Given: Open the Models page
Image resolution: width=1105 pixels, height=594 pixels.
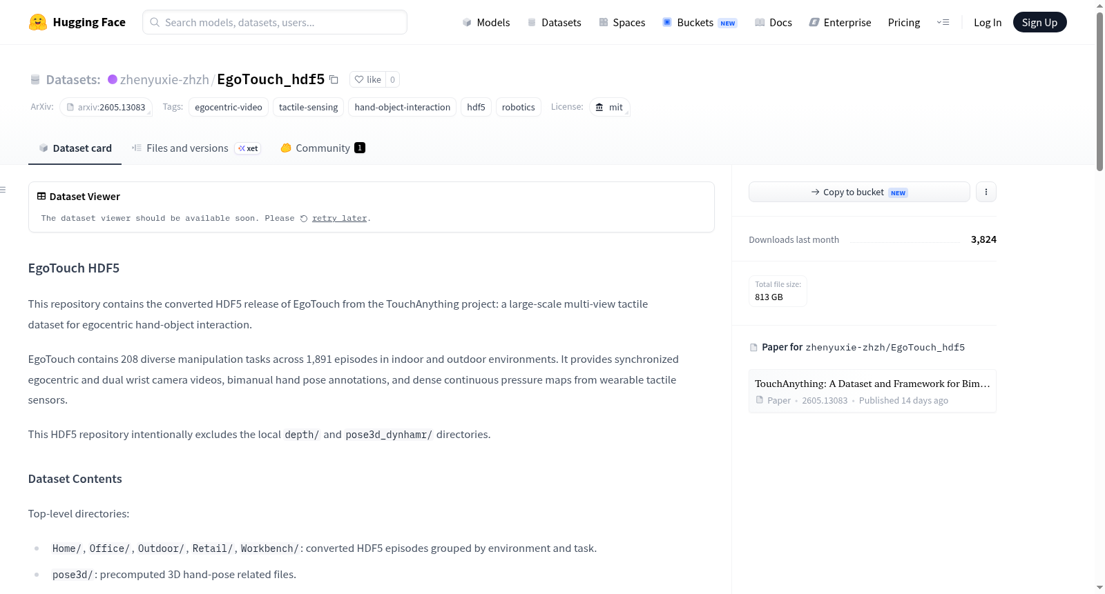Looking at the screenshot, I should pyautogui.click(x=486, y=22).
